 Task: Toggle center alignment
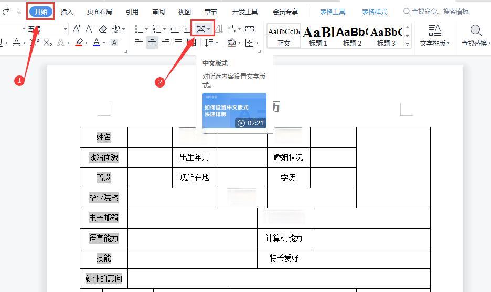pos(152,43)
